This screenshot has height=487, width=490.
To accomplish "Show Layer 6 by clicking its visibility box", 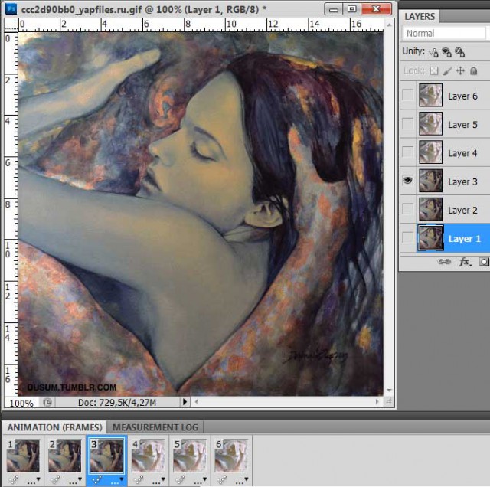I will (x=408, y=96).
